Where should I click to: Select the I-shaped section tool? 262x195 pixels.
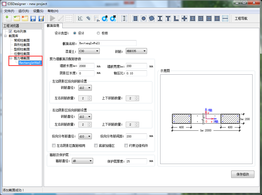coord(160,18)
